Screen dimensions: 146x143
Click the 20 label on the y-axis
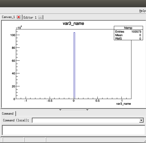pyautogui.click(x=13, y=86)
